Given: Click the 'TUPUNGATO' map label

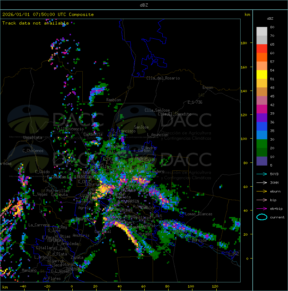Looking at the screenshot, I should coord(56,241).
